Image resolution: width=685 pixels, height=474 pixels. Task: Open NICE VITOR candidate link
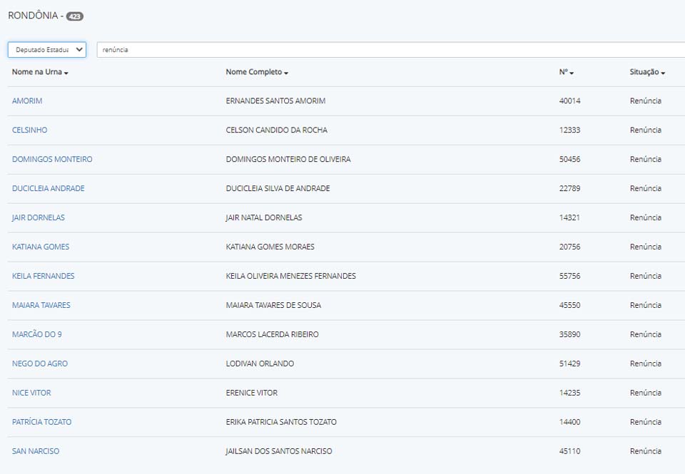(x=31, y=393)
